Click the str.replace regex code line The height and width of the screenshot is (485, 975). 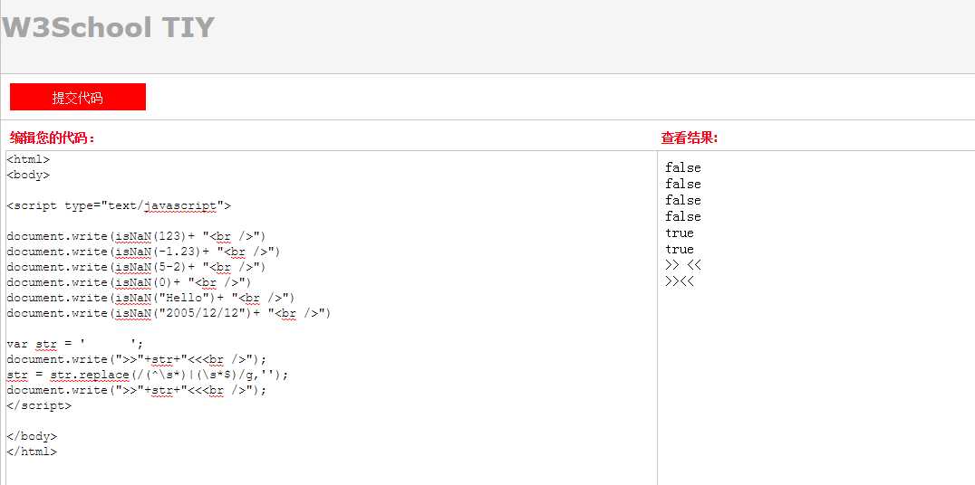point(148,376)
